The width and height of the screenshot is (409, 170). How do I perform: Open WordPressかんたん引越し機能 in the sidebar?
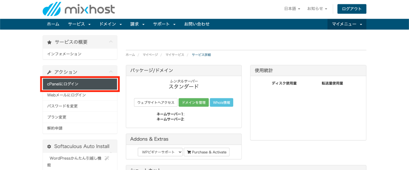click(x=80, y=161)
